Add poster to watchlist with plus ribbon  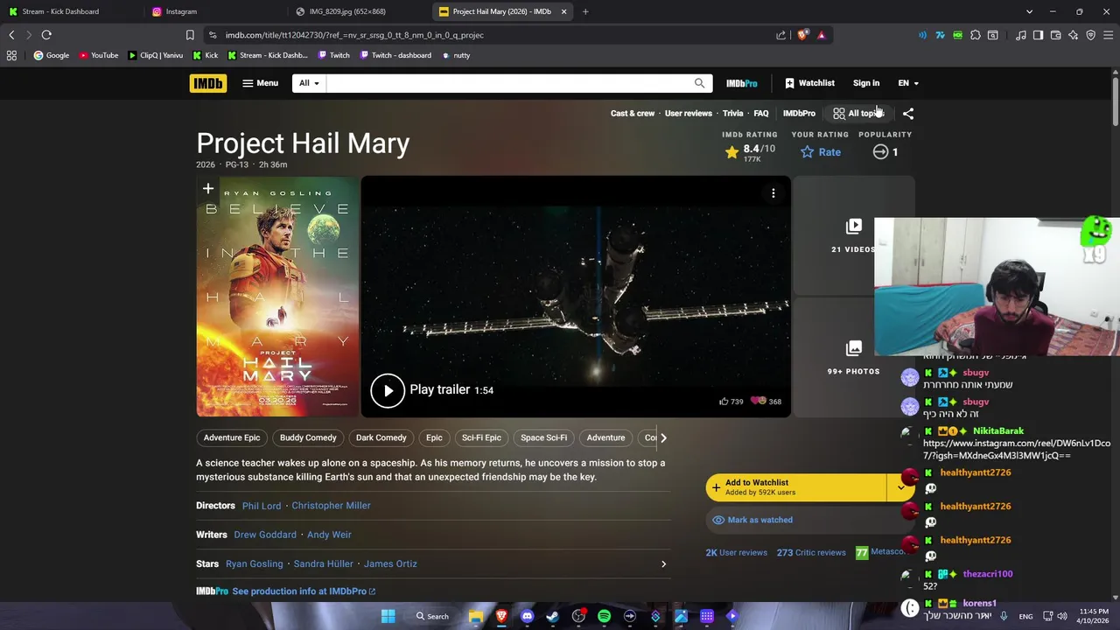pos(207,189)
